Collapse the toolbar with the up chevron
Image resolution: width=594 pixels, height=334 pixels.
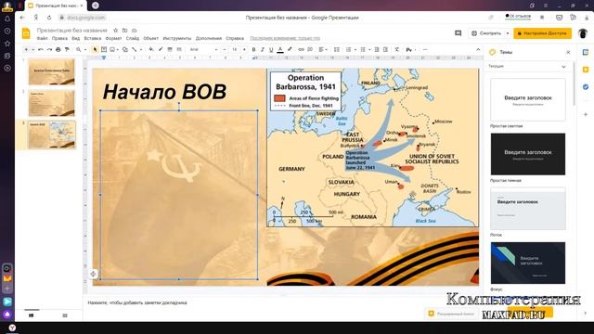click(x=478, y=49)
